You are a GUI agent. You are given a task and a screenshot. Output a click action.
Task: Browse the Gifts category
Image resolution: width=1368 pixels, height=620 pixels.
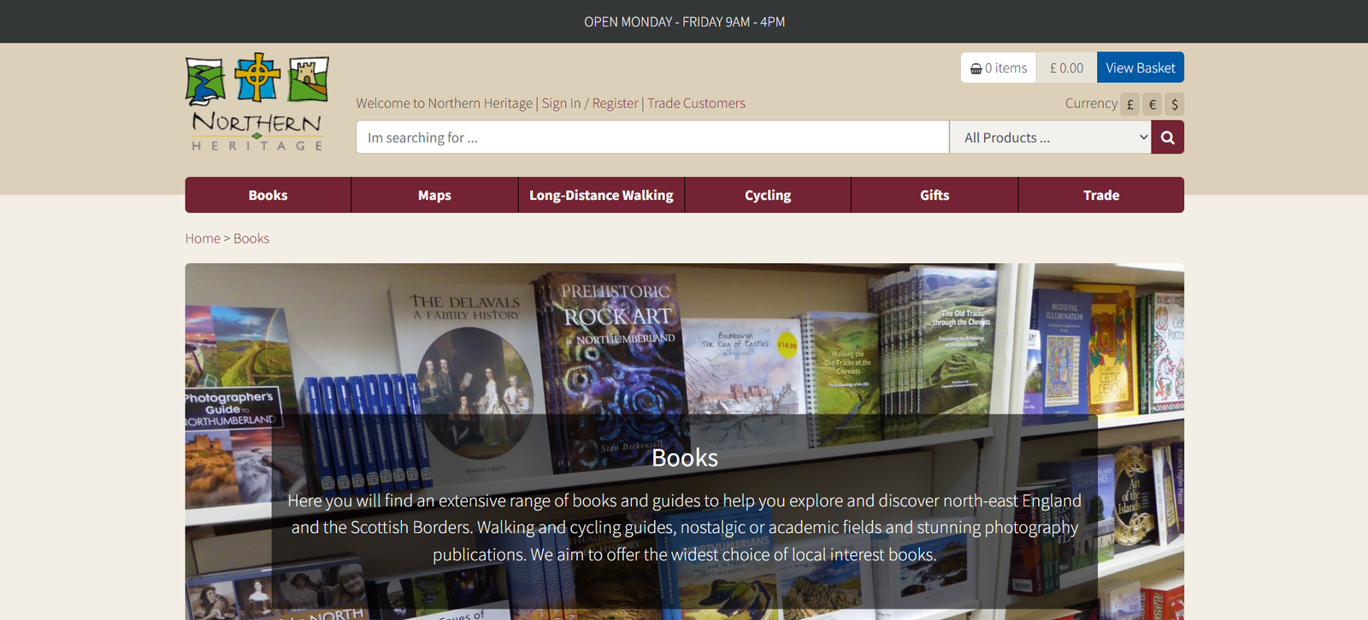(935, 196)
